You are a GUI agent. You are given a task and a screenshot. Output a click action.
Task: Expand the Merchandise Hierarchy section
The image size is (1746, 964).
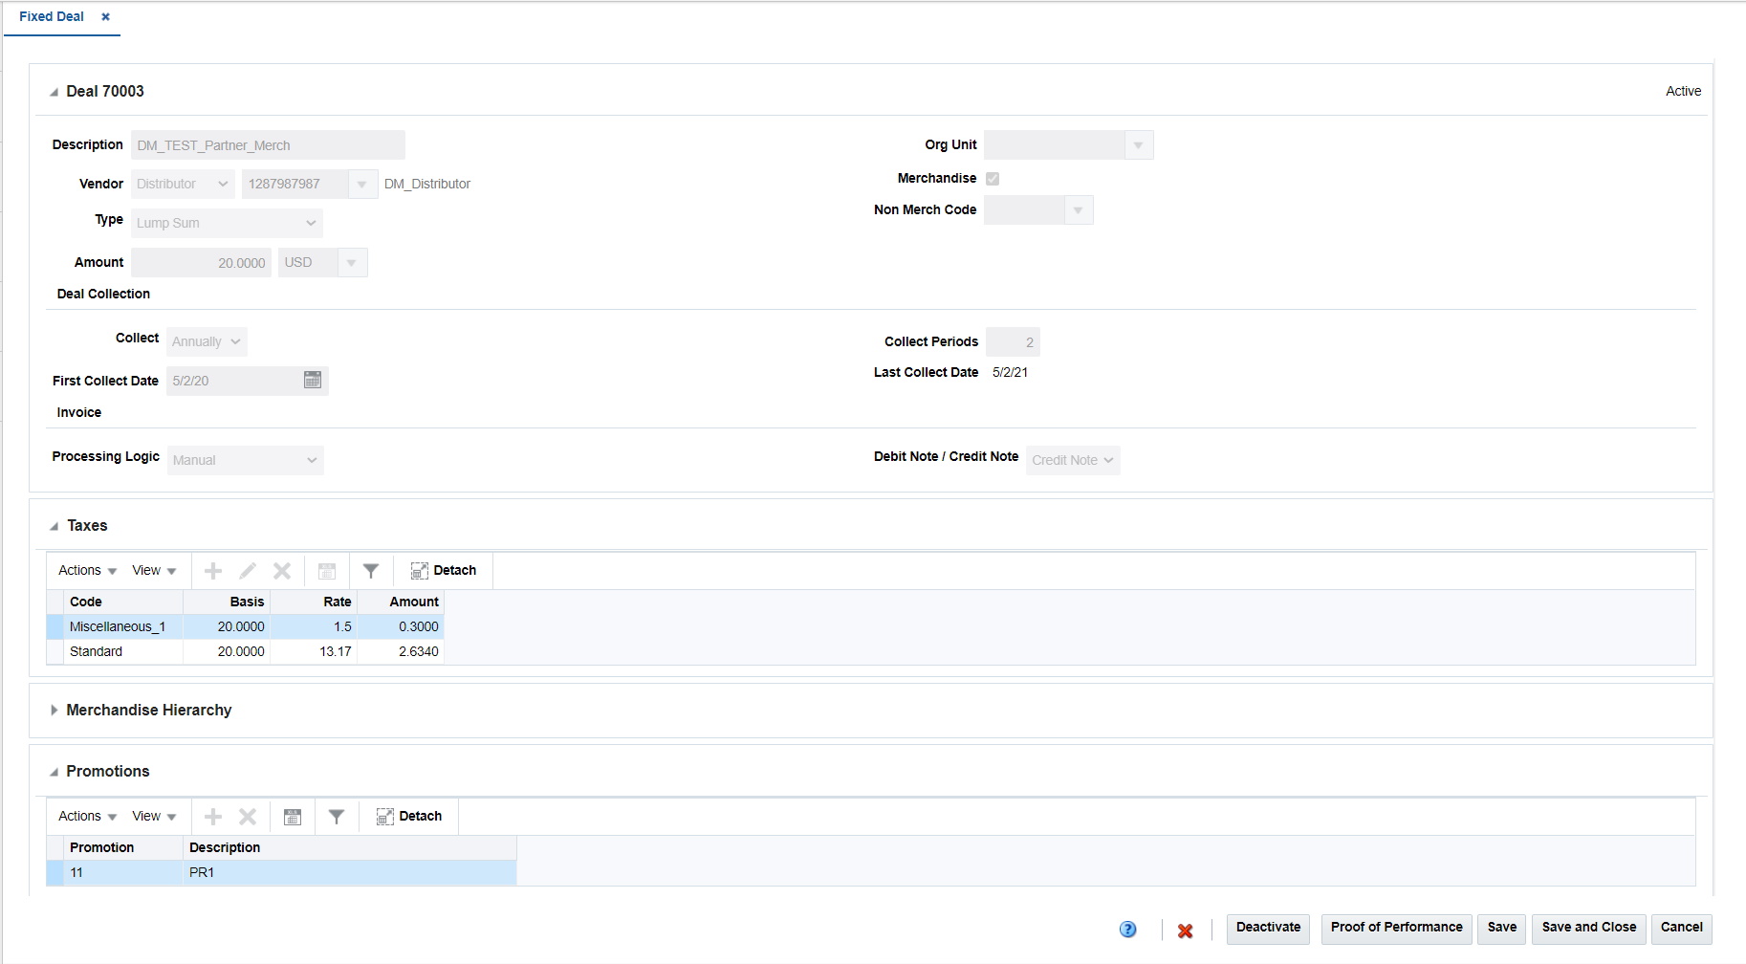pos(55,710)
